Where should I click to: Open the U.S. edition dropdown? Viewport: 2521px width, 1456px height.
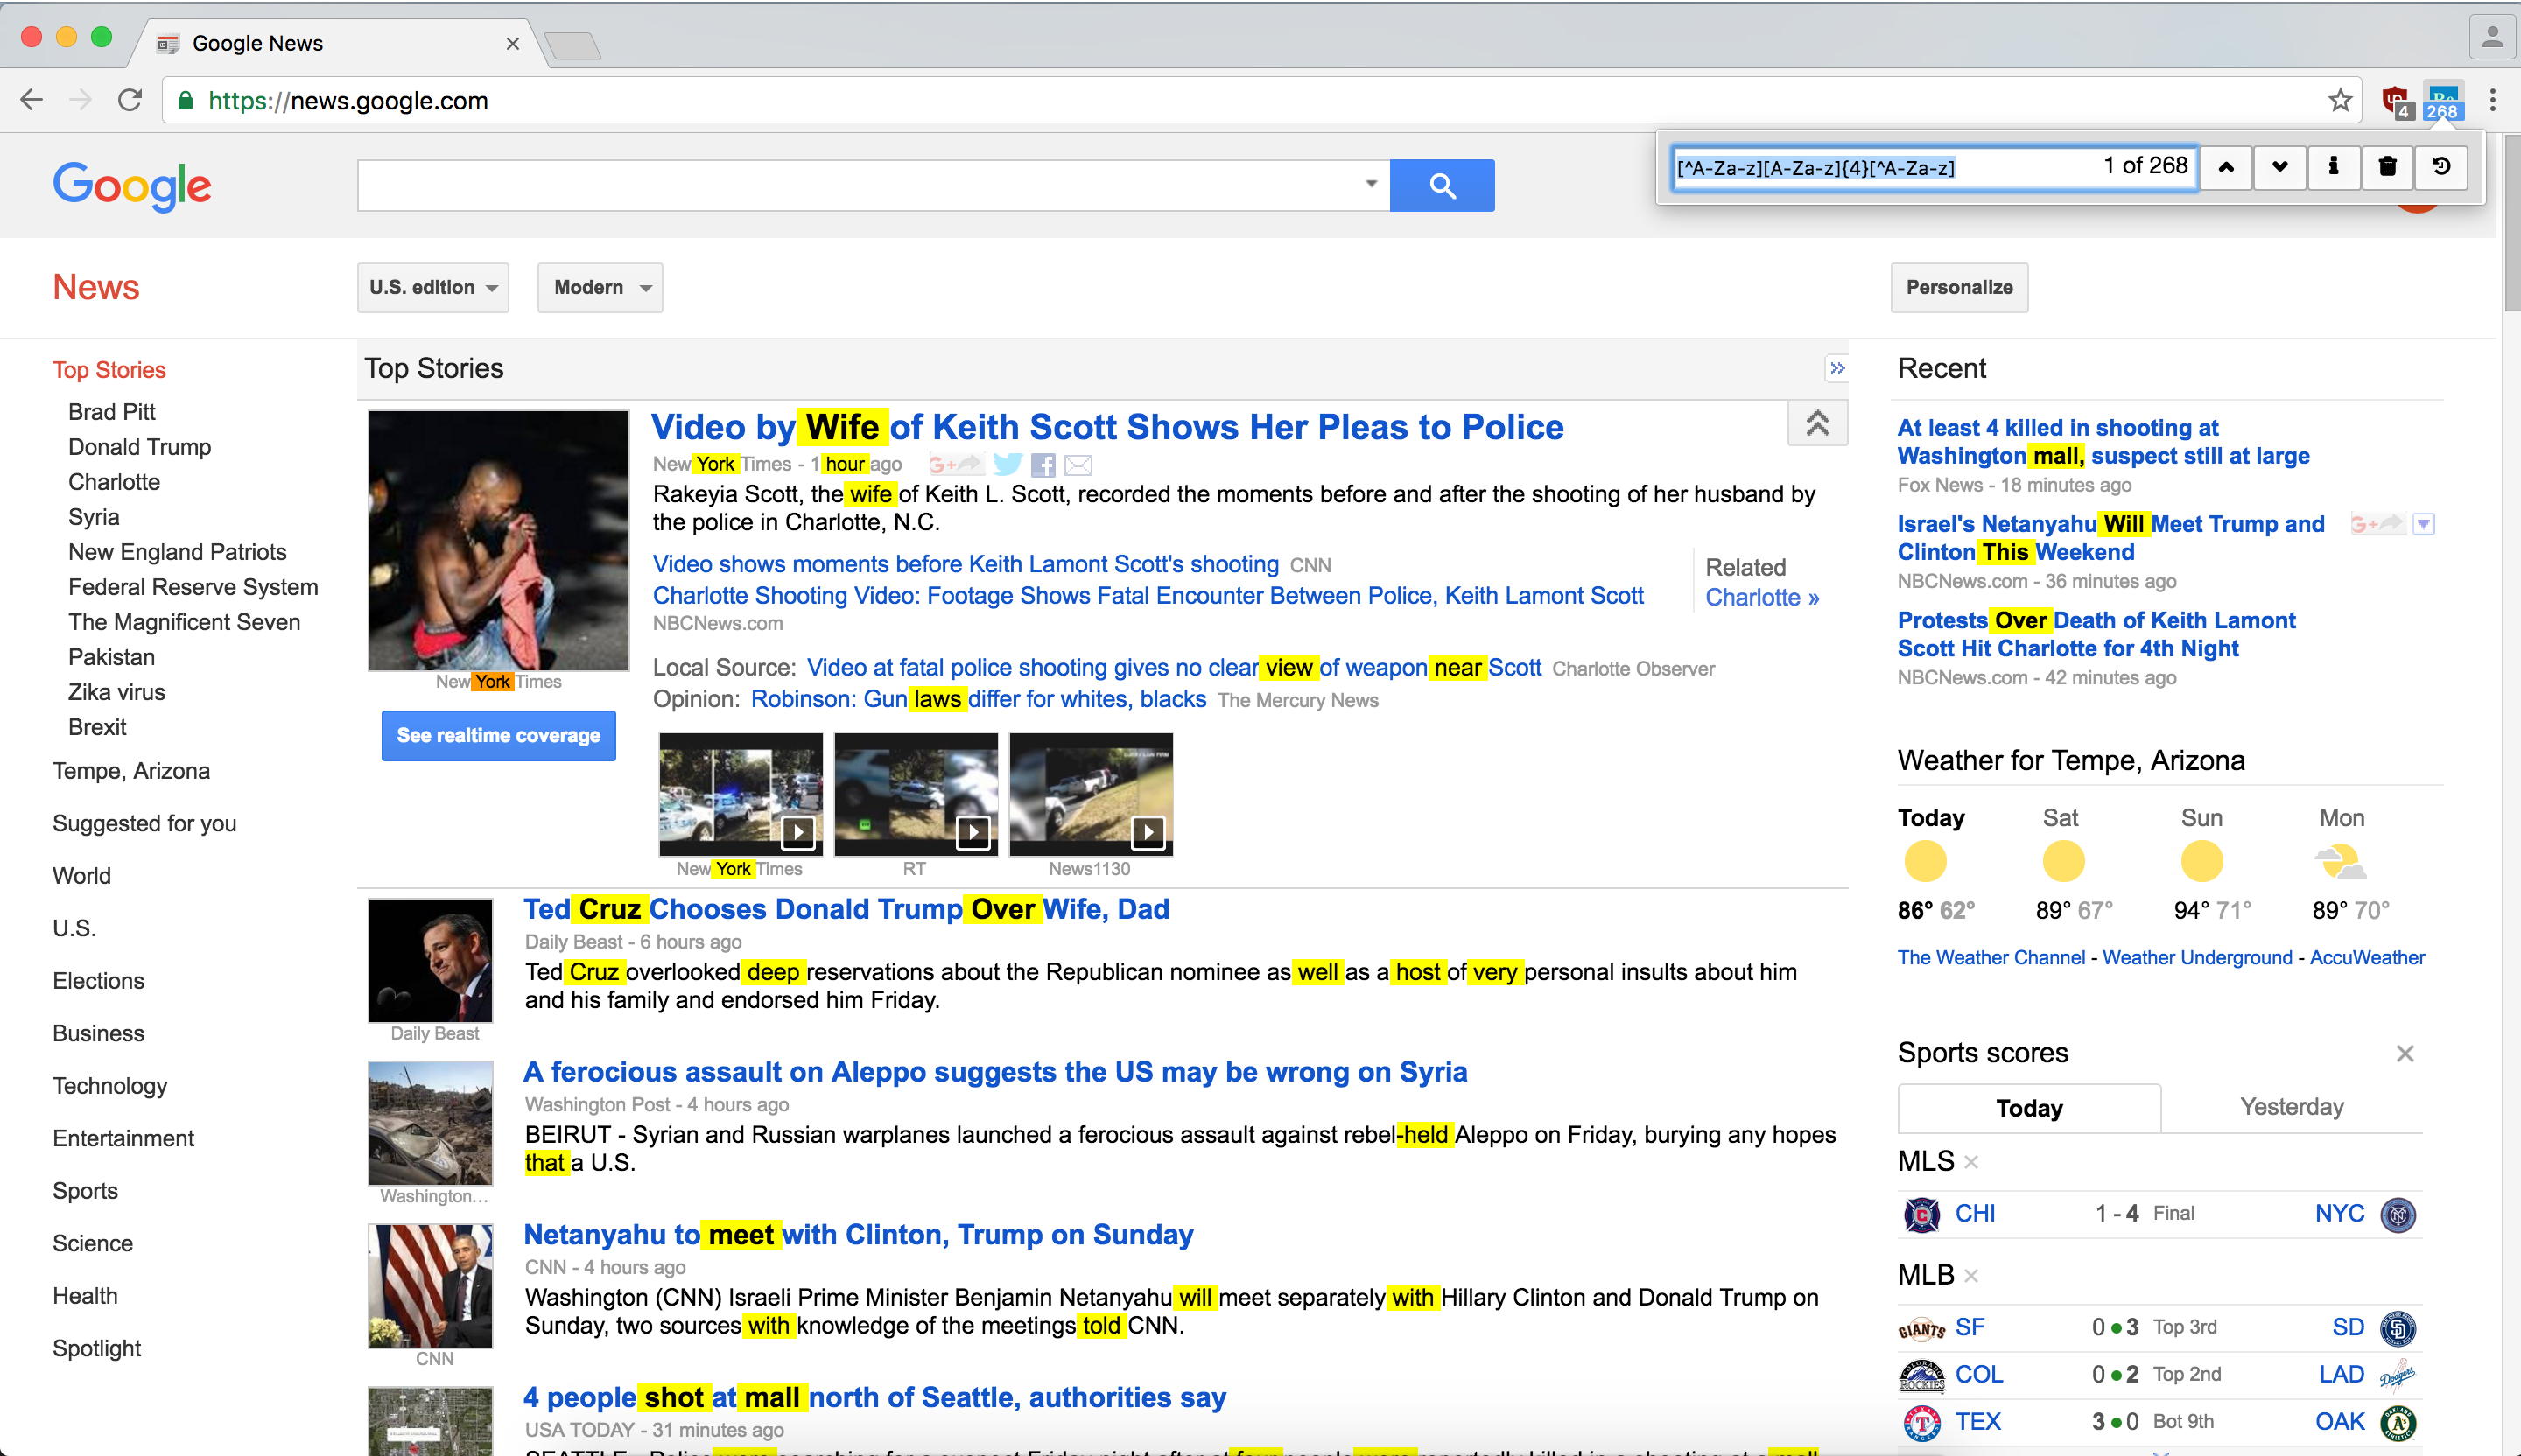pyautogui.click(x=432, y=288)
